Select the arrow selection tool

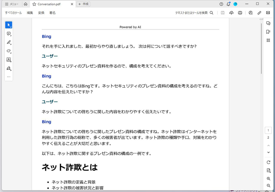(9, 25)
